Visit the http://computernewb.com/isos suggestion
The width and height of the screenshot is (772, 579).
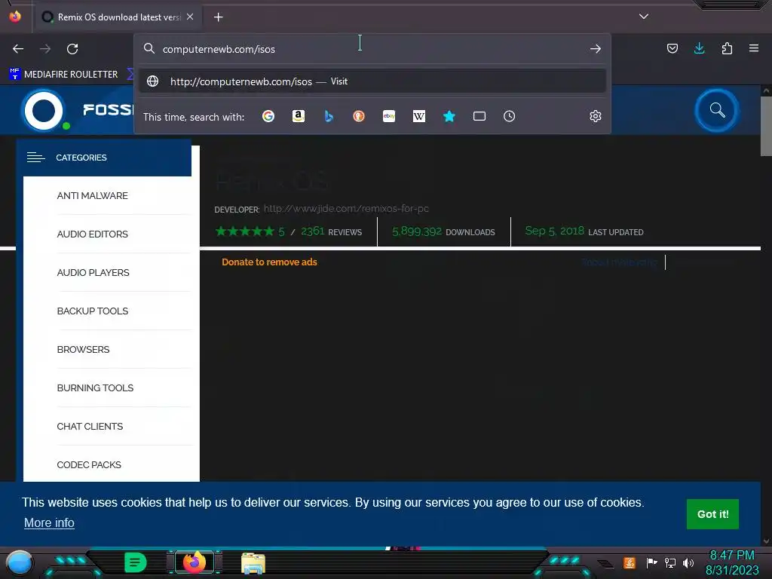click(x=372, y=81)
